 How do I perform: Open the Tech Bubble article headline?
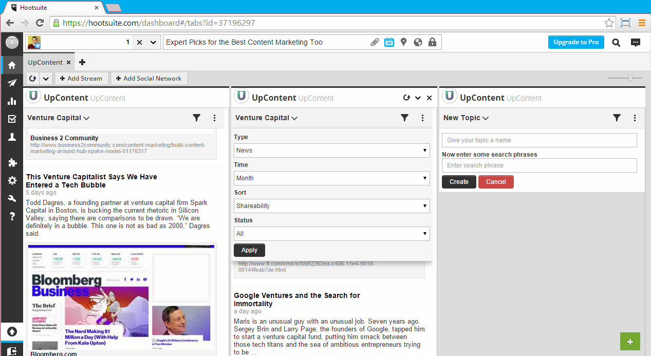click(91, 181)
